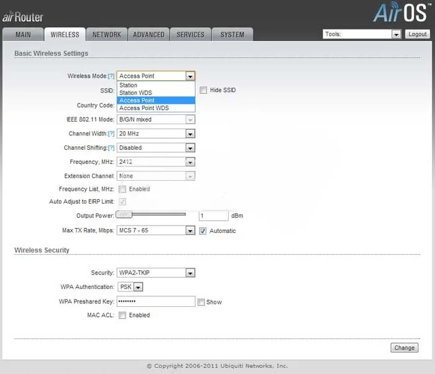Click the Change button
Screen dimensions: 435x374
(405, 348)
